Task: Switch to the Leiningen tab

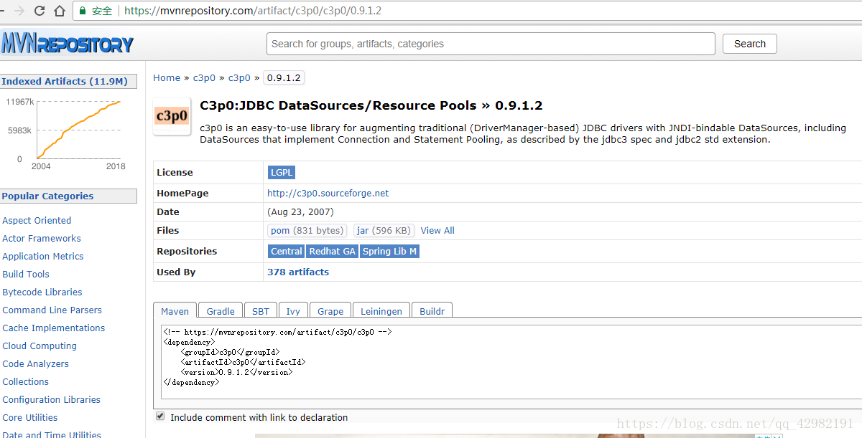Action: 381,311
